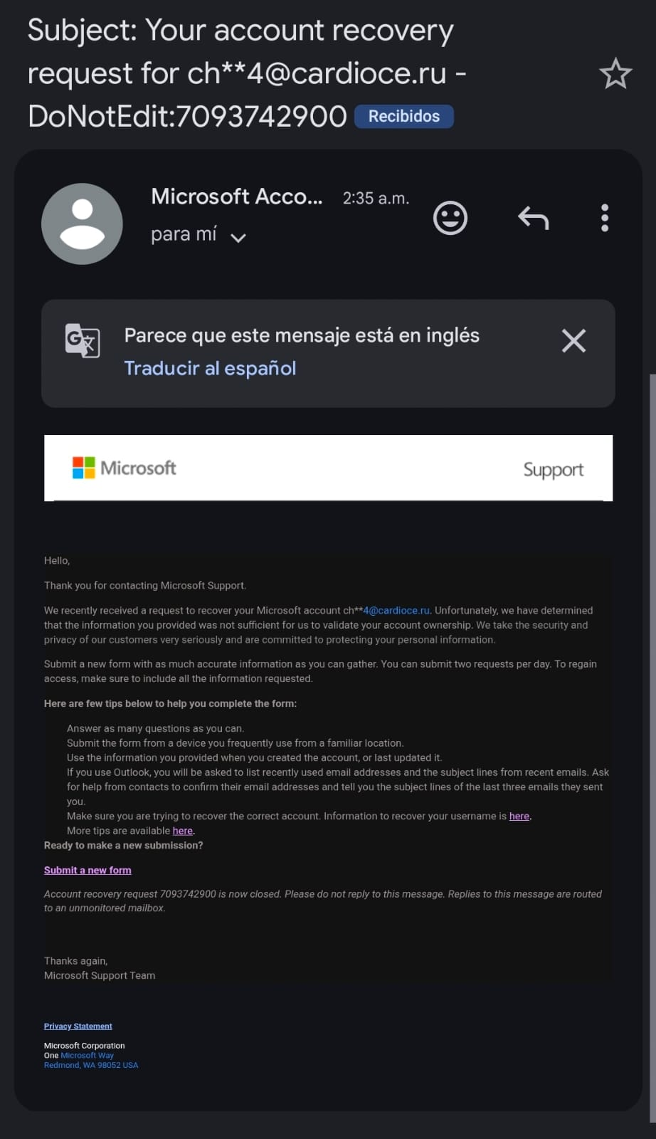Click 'Traducir al español' link
The width and height of the screenshot is (656, 1139).
[x=210, y=368]
